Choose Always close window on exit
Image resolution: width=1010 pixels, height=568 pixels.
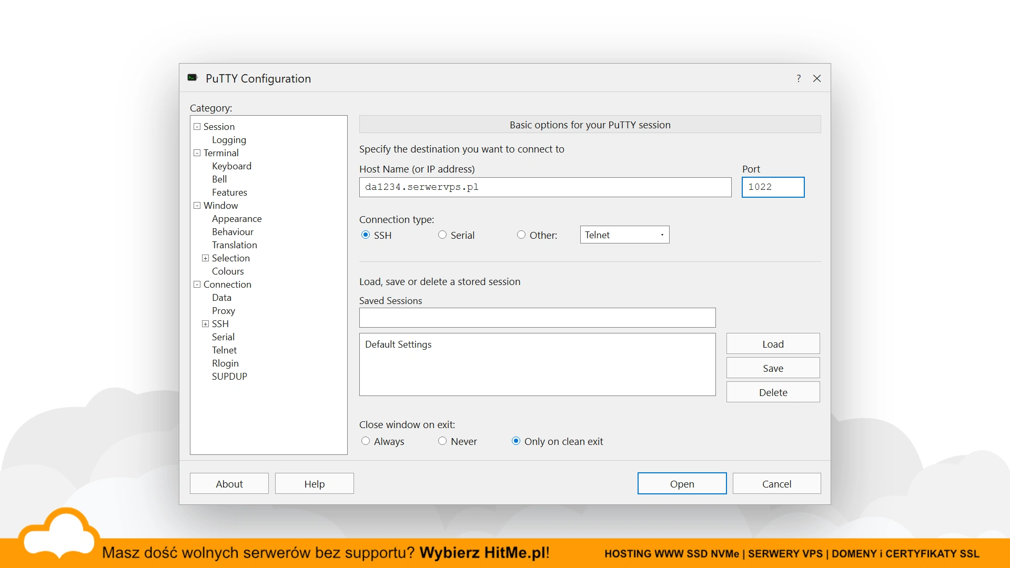366,441
